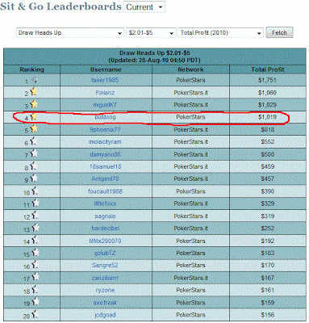Open the Total Profit (2010) dropdown

coord(220,33)
